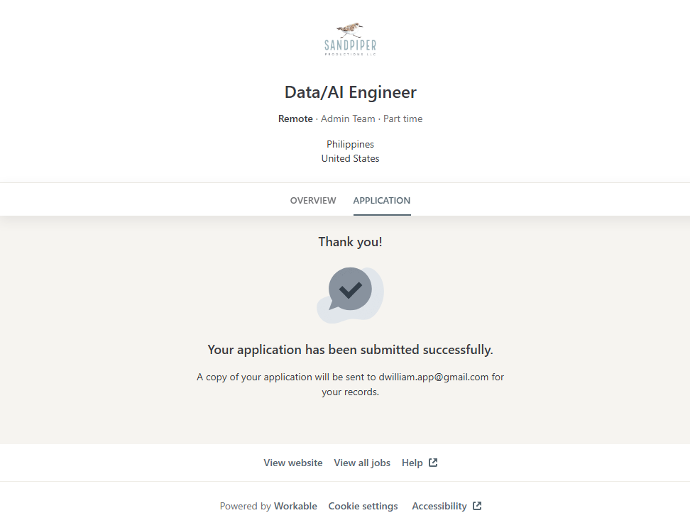The width and height of the screenshot is (690, 530).
Task: Click the Philippines location text
Action: point(350,144)
